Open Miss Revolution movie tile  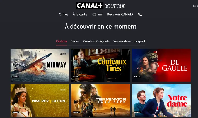tap(40, 100)
